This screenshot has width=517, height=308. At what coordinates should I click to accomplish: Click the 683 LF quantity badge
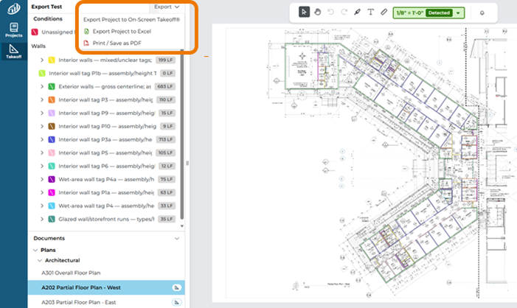[x=165, y=87]
